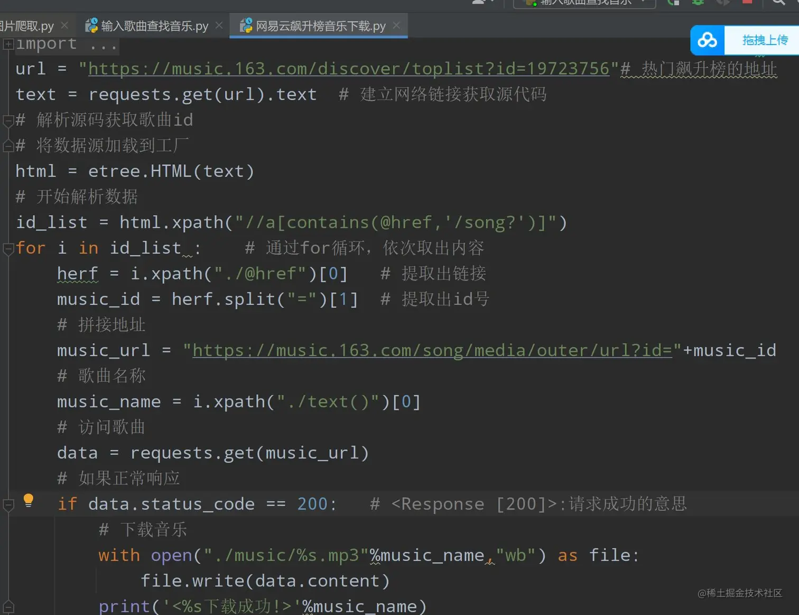Click the 'text = requests.get(url).text' code
799x615 pixels.
(x=166, y=95)
